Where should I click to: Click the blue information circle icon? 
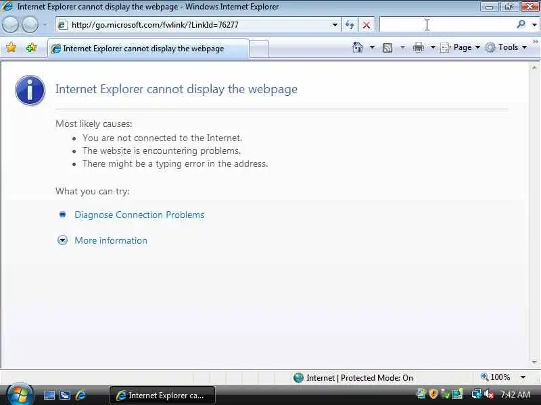[30, 90]
